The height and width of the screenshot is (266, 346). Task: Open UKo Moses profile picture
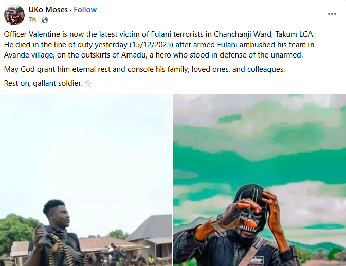(14, 15)
